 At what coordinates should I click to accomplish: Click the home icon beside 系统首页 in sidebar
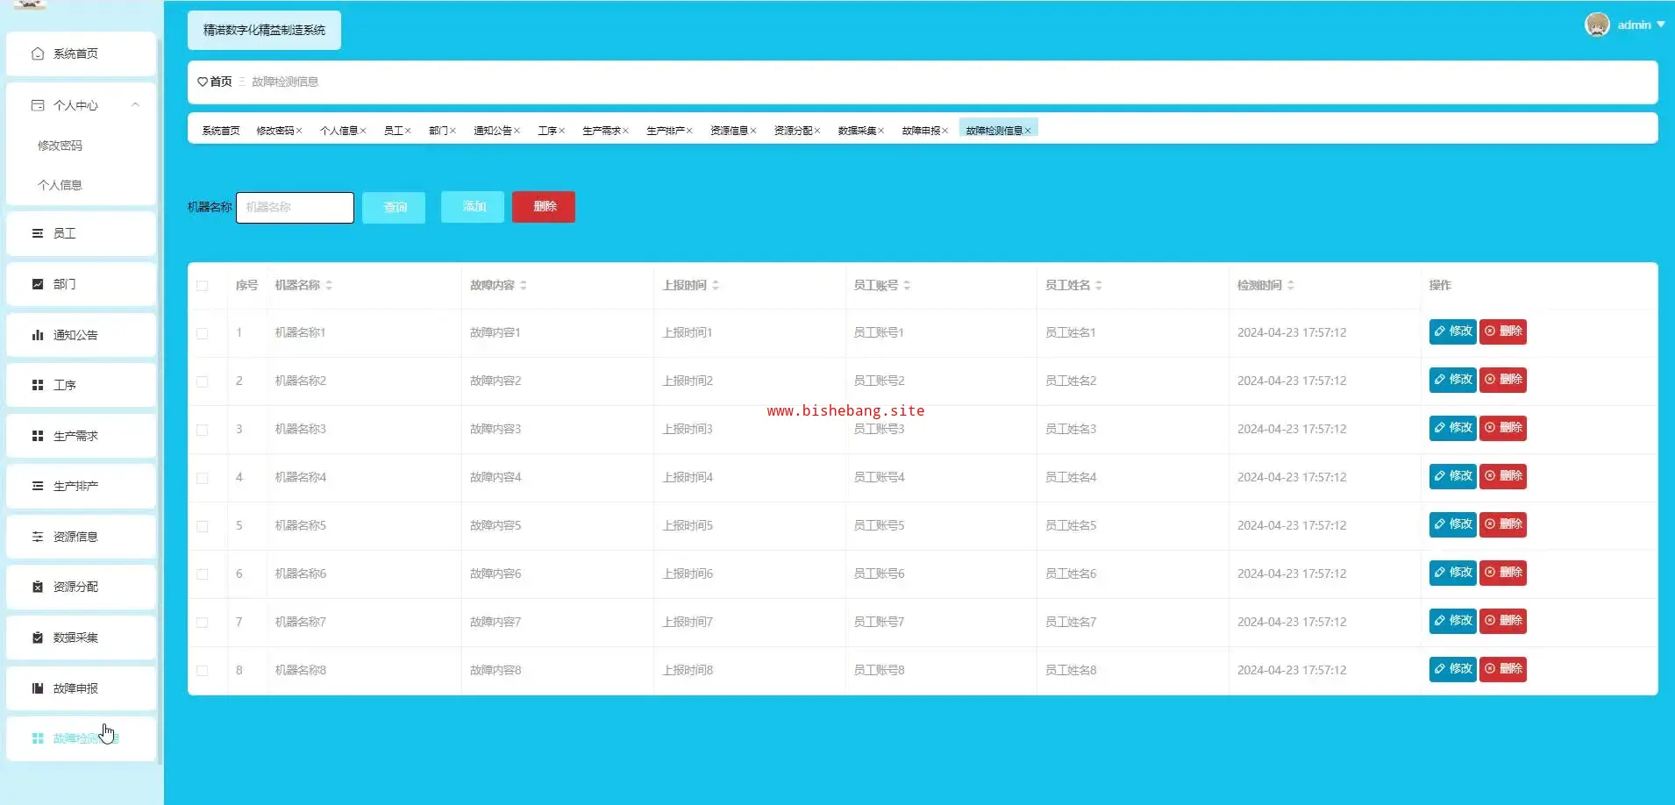pos(38,53)
